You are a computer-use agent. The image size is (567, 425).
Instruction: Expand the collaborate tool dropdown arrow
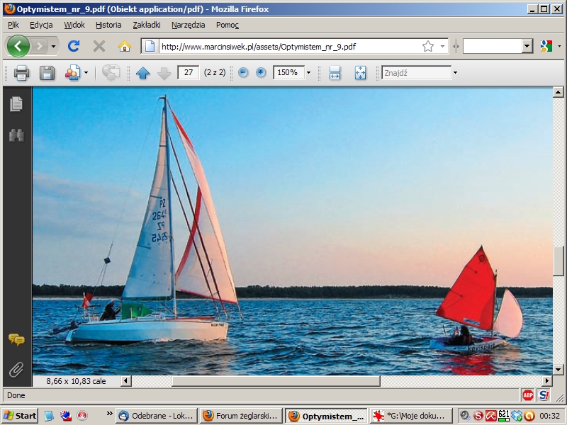pyautogui.click(x=86, y=73)
